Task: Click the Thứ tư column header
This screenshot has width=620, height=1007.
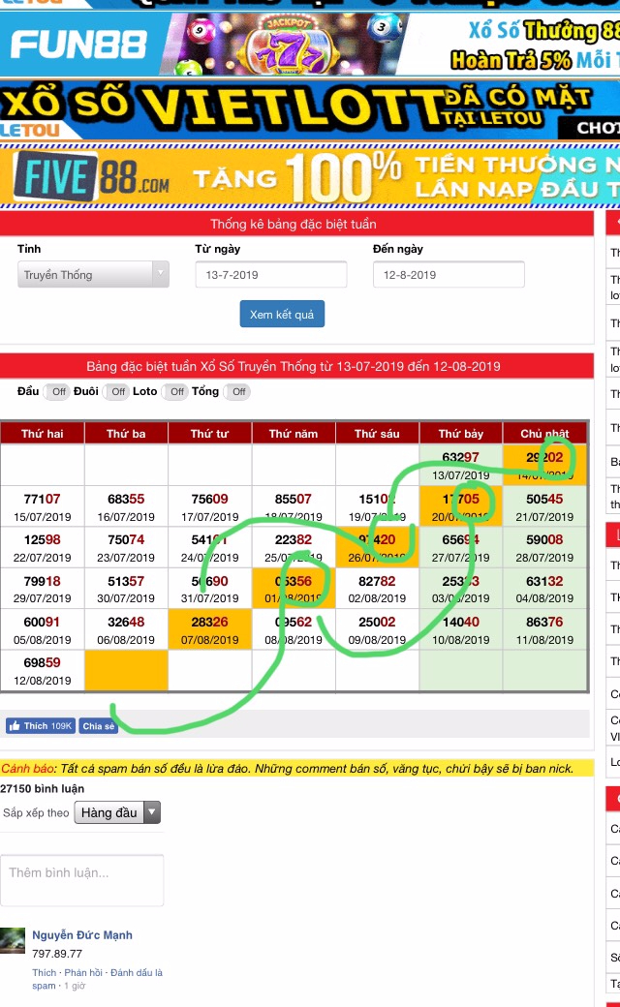Action: click(x=209, y=434)
